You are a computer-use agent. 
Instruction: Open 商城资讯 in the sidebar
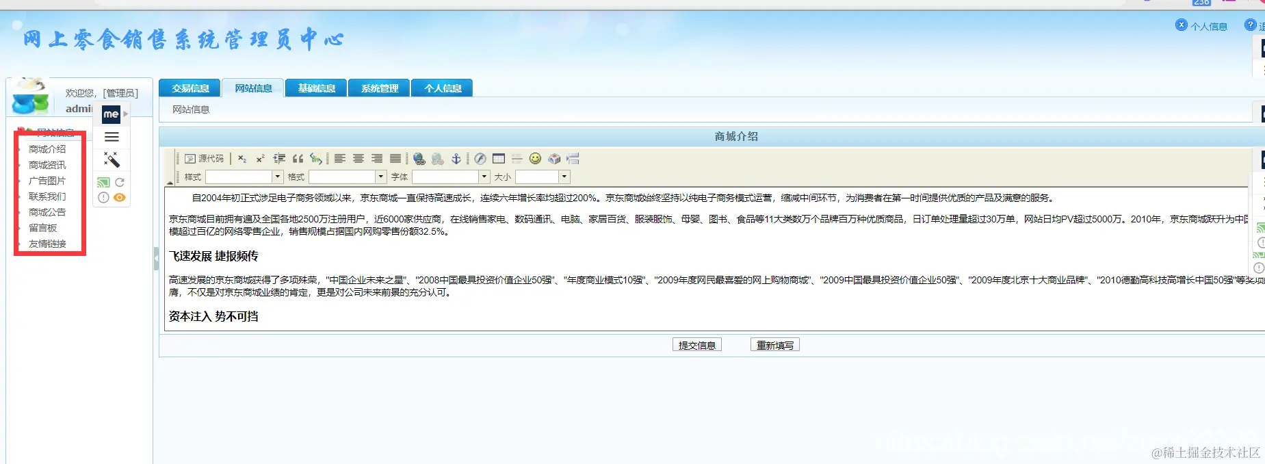pos(47,165)
